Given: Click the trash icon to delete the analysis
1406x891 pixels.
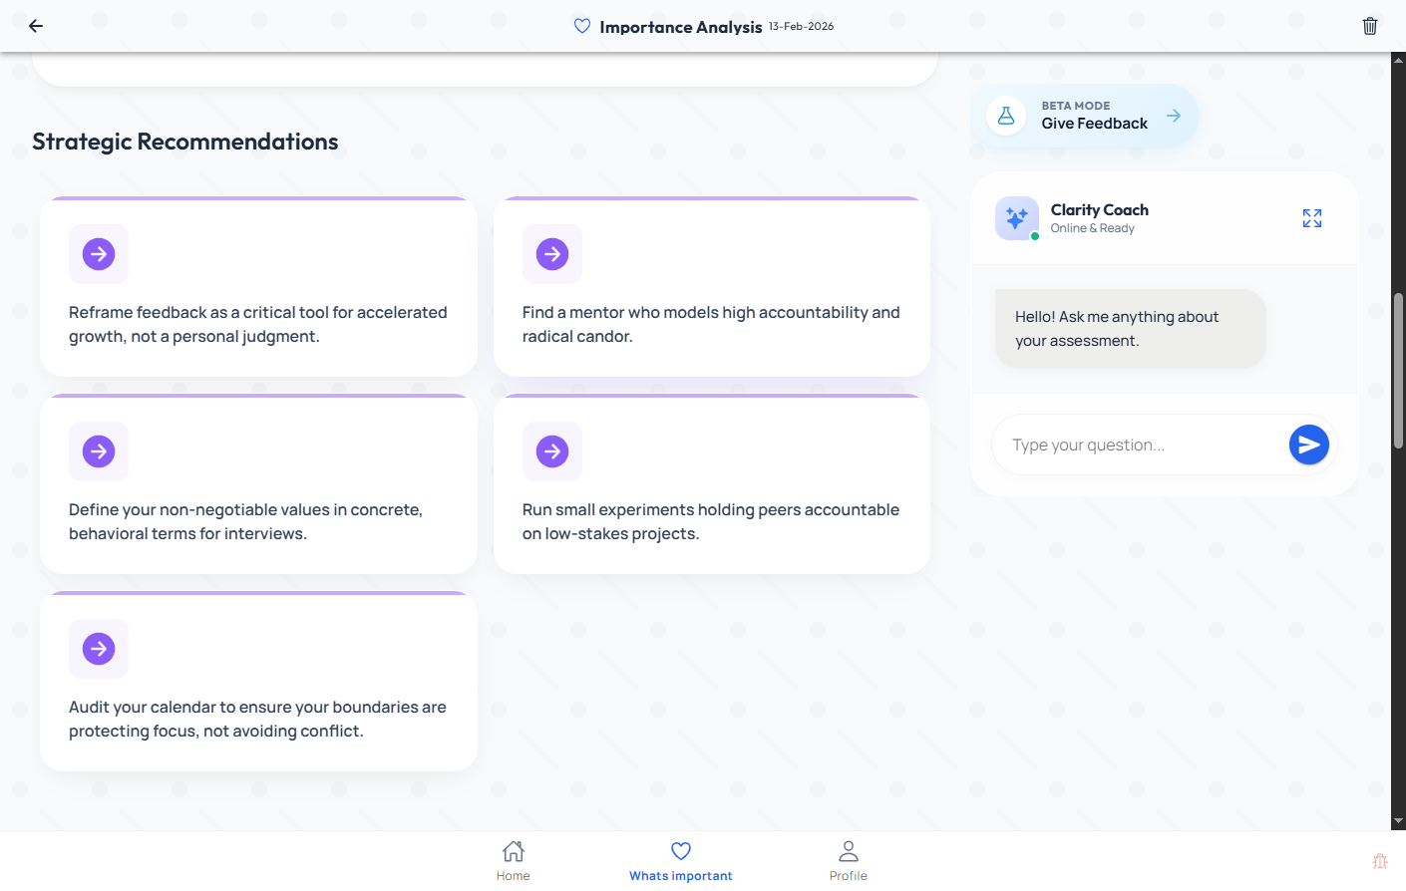Looking at the screenshot, I should (x=1369, y=25).
